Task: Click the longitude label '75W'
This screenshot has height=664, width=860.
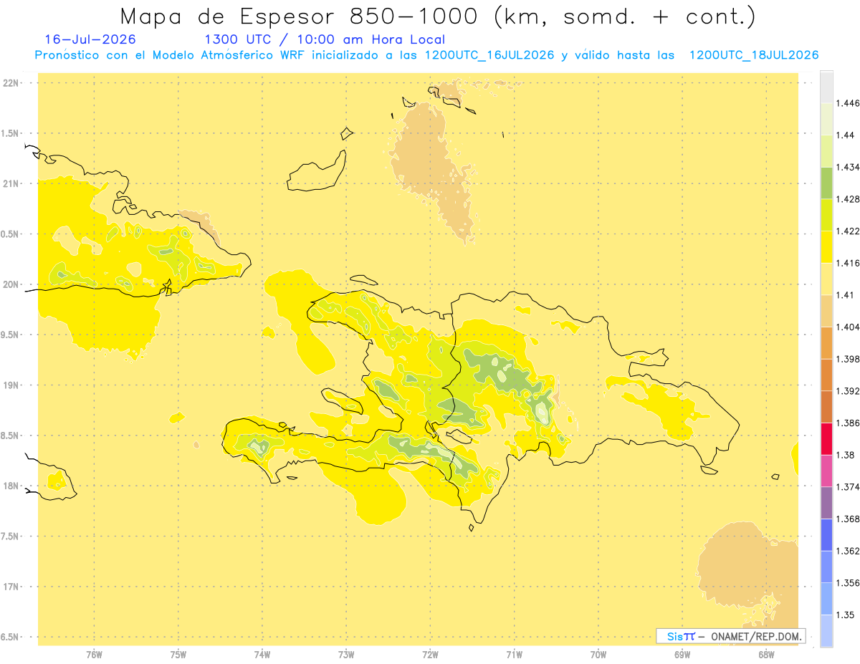Action: tap(178, 654)
